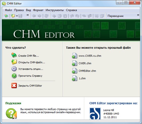Open the Формат menu
Image resolution: width=142 pixels, height=124 pixels.
coord(38,10)
